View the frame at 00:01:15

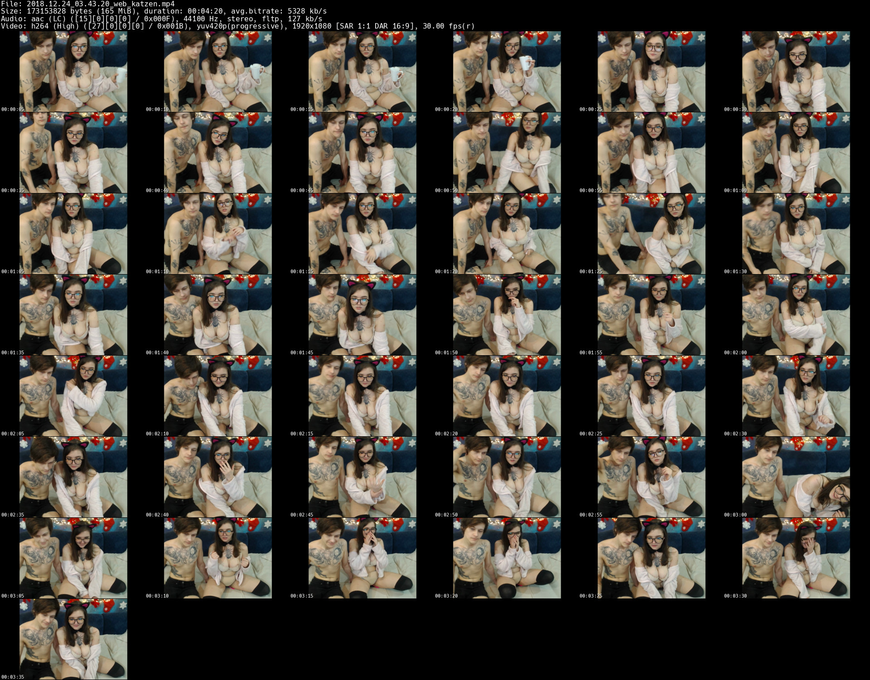(x=362, y=234)
